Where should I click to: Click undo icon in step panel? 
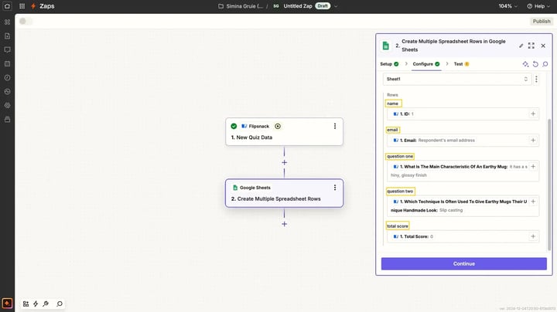pyautogui.click(x=535, y=64)
